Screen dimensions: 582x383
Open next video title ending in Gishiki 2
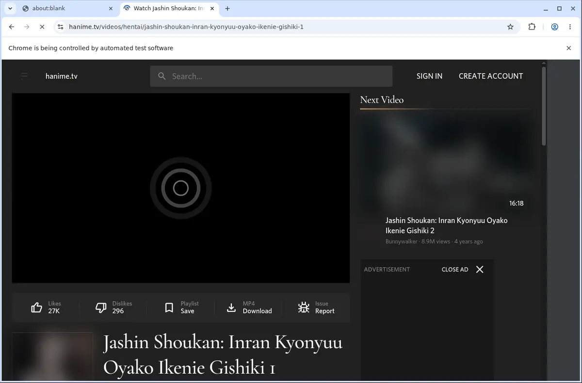pos(446,225)
